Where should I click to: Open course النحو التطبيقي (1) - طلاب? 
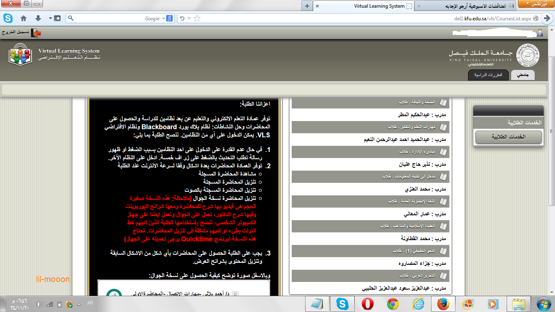(x=414, y=251)
